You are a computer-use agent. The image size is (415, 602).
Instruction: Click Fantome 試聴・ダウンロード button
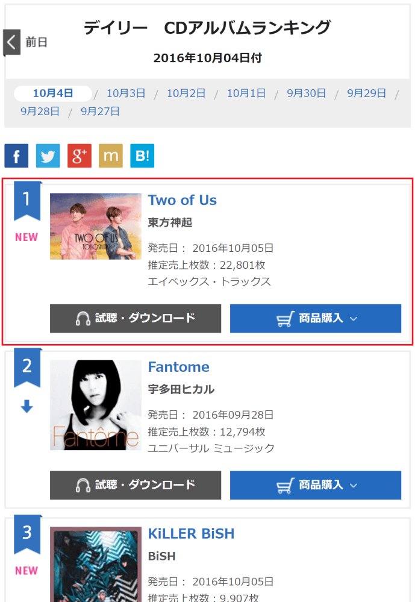coord(136,485)
